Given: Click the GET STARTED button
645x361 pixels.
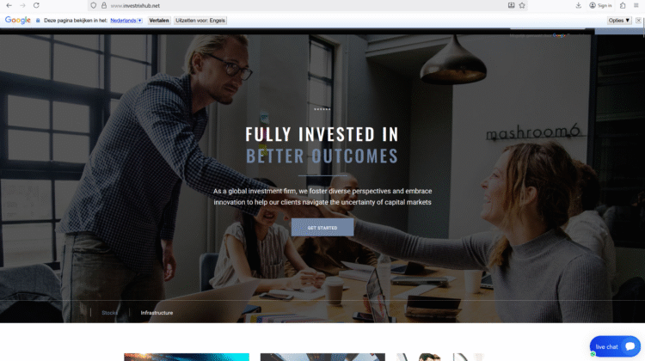Looking at the screenshot, I should pyautogui.click(x=322, y=228).
